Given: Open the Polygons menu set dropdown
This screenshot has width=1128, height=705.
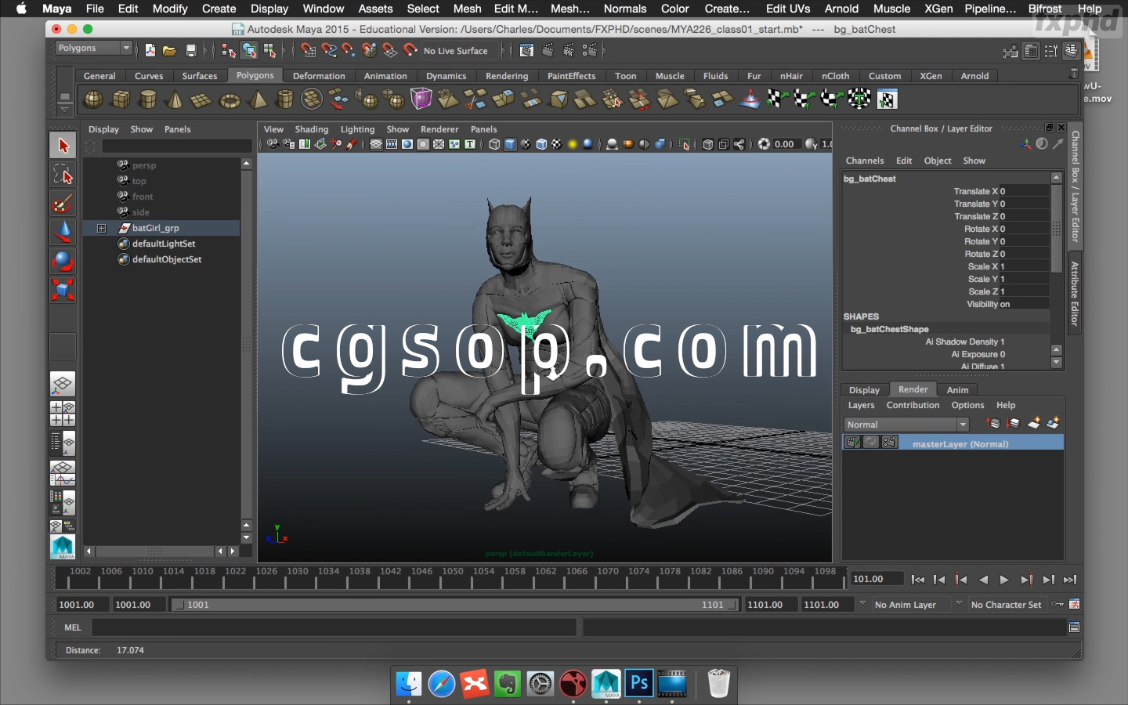Looking at the screenshot, I should 94,49.
